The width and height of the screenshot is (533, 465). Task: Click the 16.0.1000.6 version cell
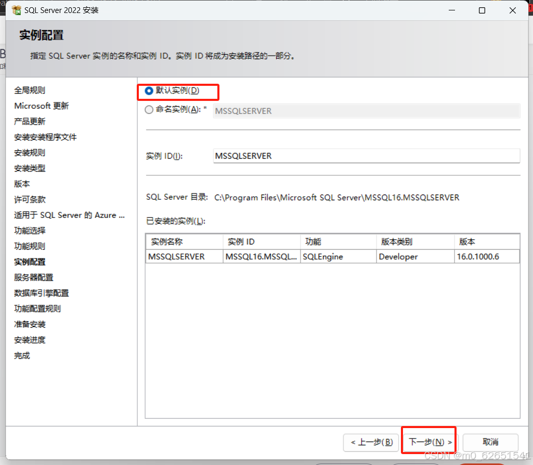point(487,256)
